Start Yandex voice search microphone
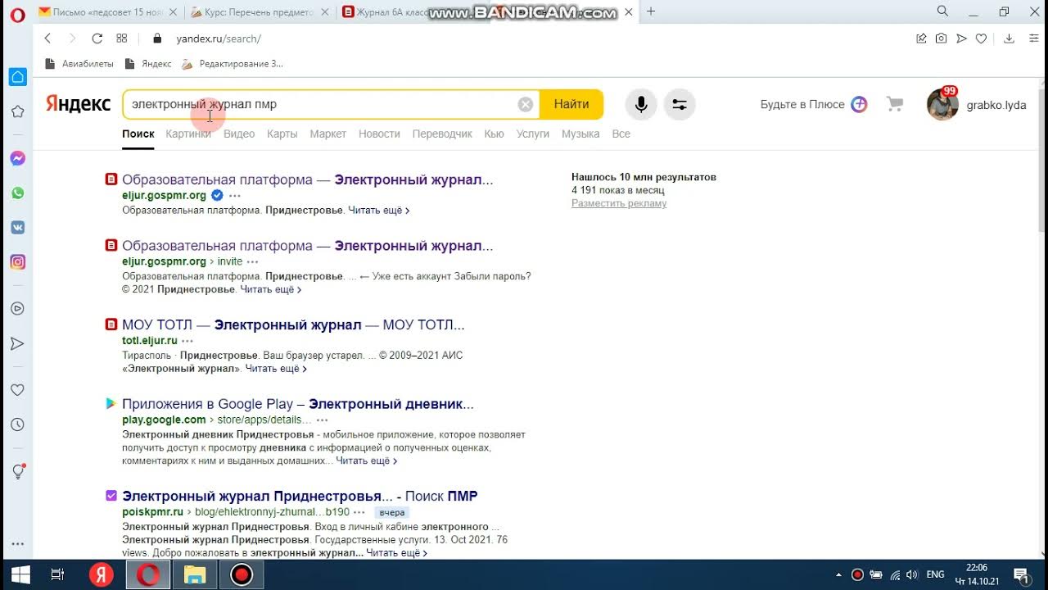1048x590 pixels. click(641, 104)
